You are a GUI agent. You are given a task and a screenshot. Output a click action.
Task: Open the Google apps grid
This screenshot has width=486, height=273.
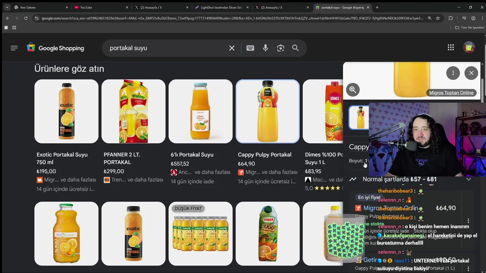click(x=451, y=47)
